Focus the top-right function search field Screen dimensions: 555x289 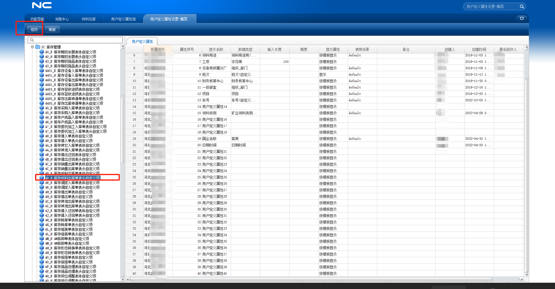pos(492,7)
